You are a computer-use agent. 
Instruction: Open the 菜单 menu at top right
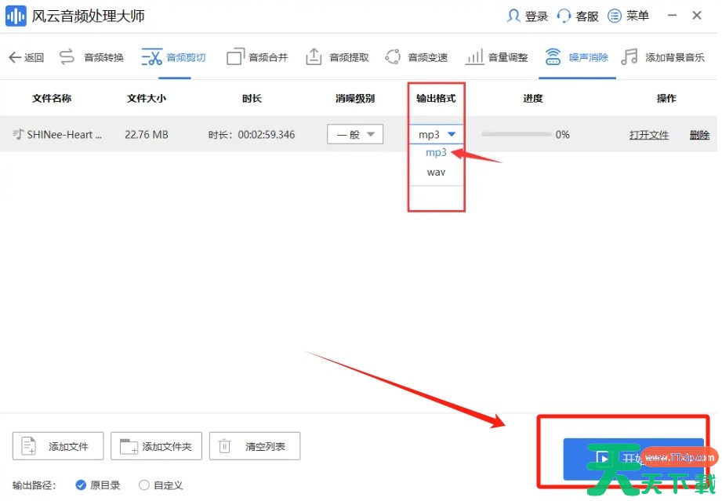[x=629, y=16]
